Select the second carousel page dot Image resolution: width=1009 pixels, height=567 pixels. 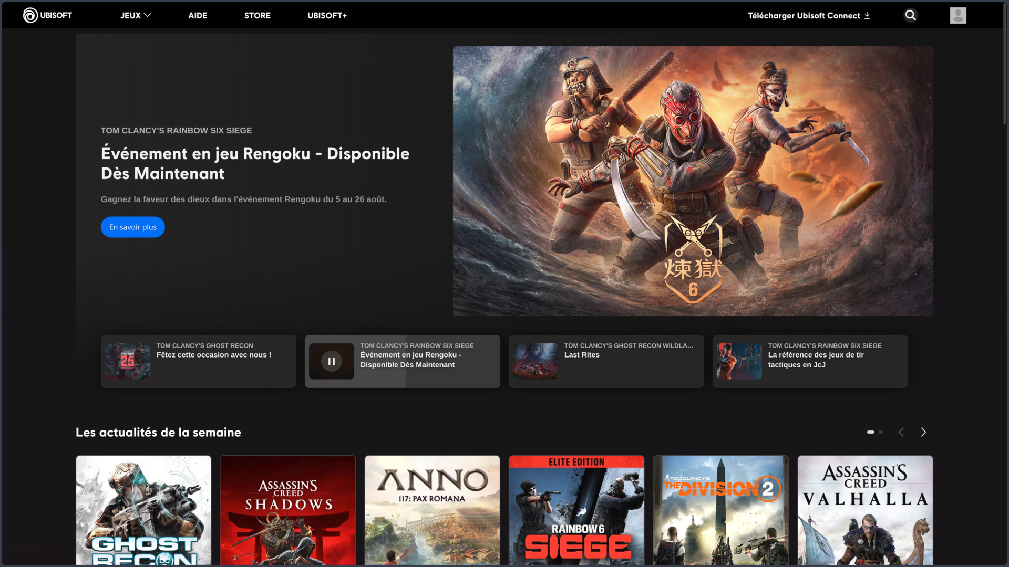click(881, 432)
